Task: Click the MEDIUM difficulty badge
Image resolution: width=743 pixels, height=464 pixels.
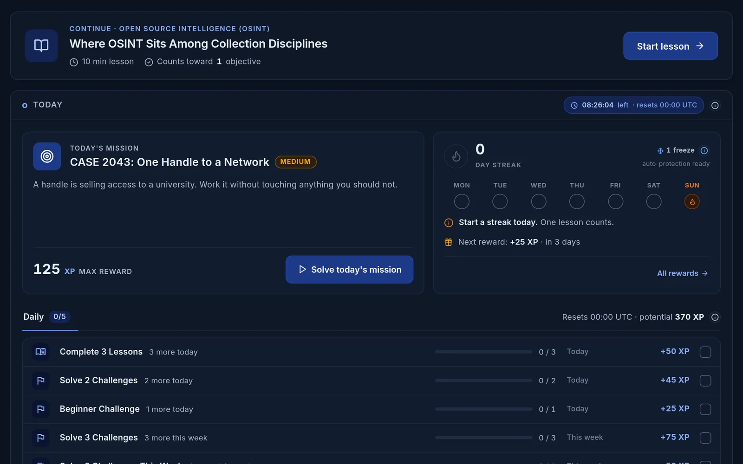Action: 295,162
